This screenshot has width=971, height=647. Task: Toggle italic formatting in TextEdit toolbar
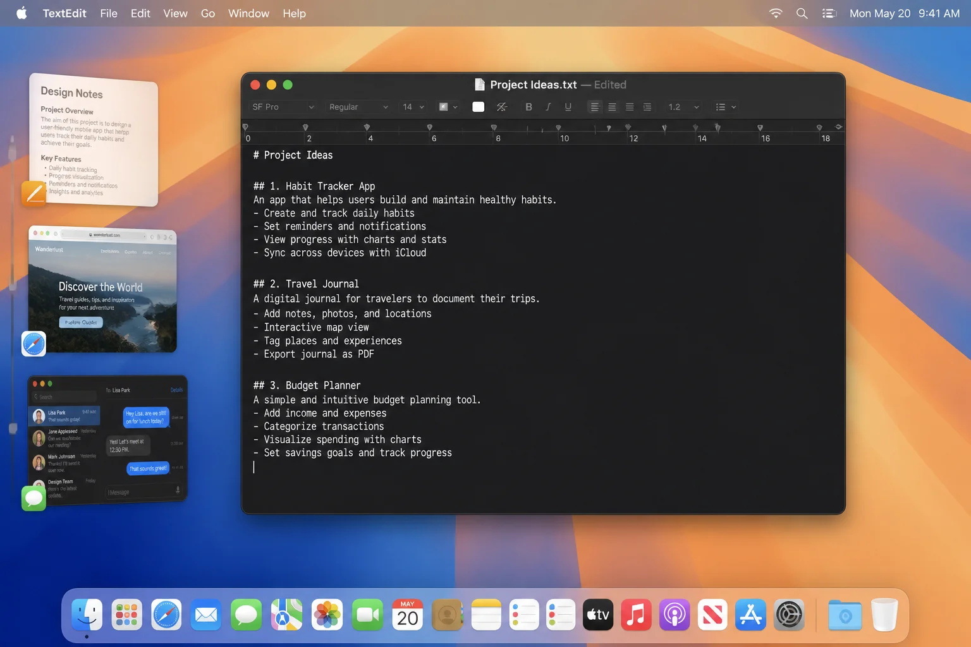(x=548, y=107)
